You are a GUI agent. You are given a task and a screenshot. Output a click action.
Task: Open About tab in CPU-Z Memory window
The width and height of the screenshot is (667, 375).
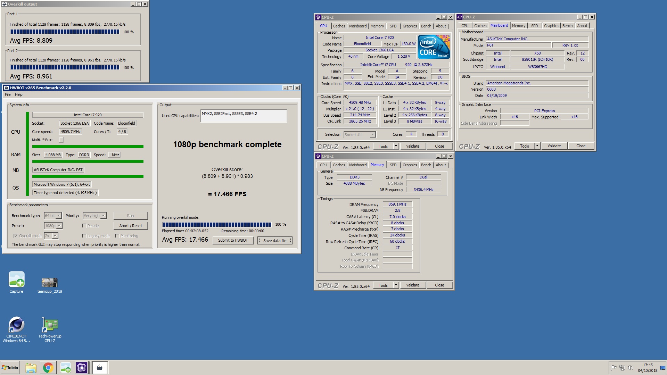[441, 165]
